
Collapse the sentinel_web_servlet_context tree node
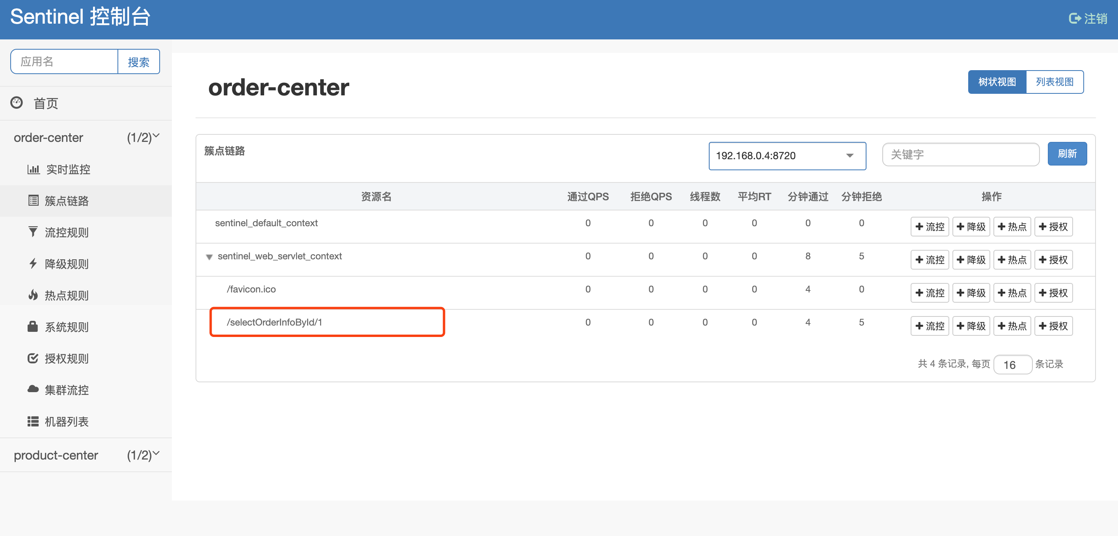tap(209, 257)
